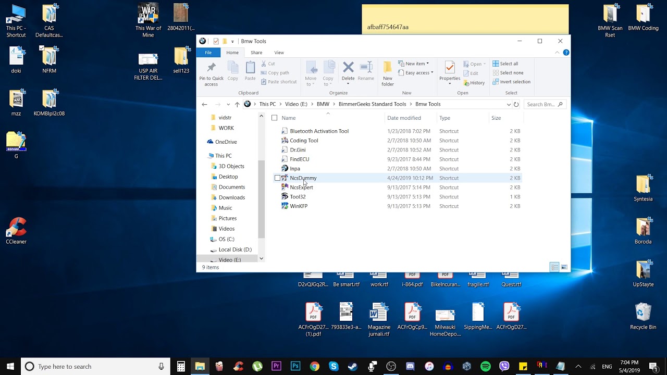Open the New item dropdown
Screen dimensions: 667x375
[416, 64]
